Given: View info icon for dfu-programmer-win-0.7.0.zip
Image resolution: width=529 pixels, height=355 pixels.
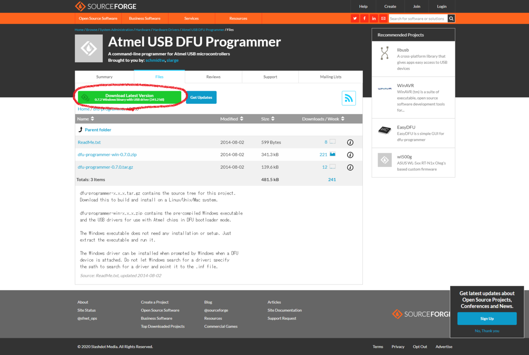Looking at the screenshot, I should pos(350,155).
